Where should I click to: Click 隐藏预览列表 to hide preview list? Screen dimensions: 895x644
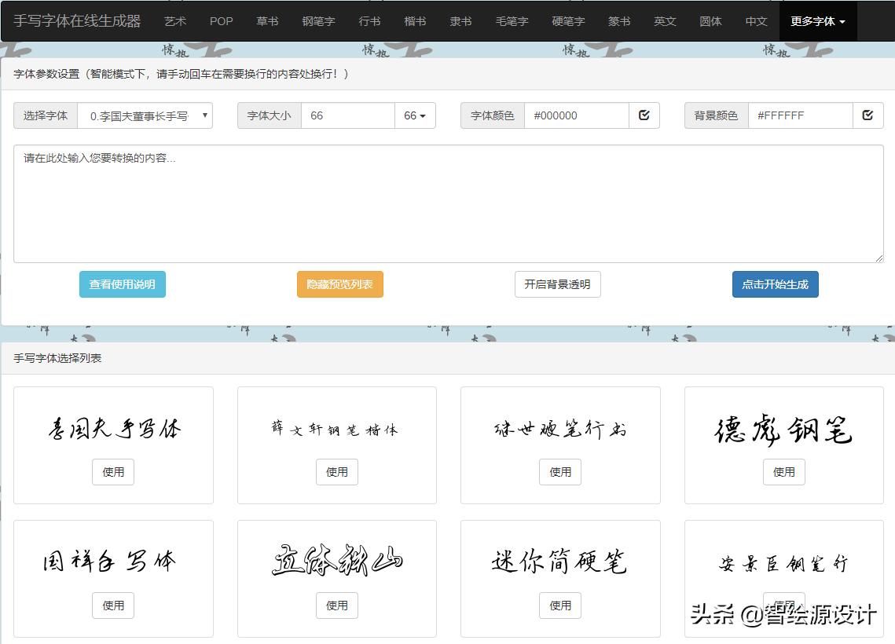click(x=339, y=284)
